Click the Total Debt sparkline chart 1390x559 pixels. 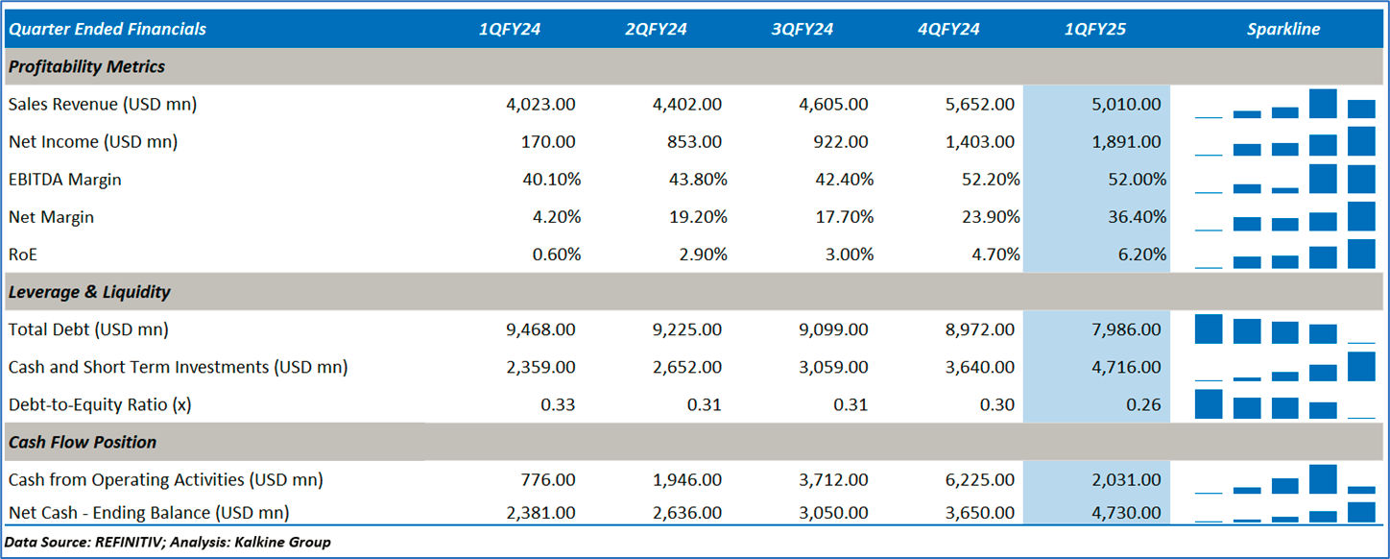pos(1284,329)
